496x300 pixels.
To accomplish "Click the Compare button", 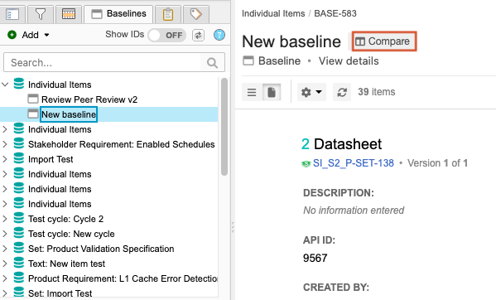I will tap(384, 41).
